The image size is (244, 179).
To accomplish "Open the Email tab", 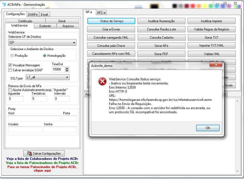I will (x=44, y=15).
